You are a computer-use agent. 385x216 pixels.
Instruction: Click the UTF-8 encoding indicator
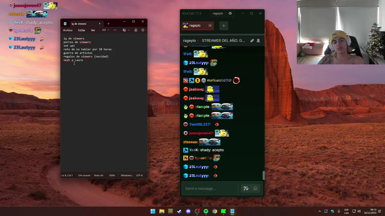139,175
